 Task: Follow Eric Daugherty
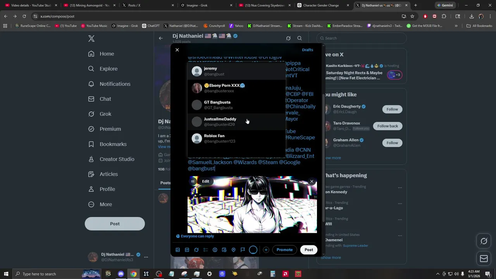pyautogui.click(x=392, y=109)
